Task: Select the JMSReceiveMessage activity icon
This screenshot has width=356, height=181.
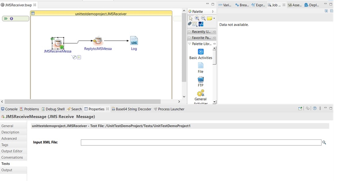Action: click(x=58, y=43)
